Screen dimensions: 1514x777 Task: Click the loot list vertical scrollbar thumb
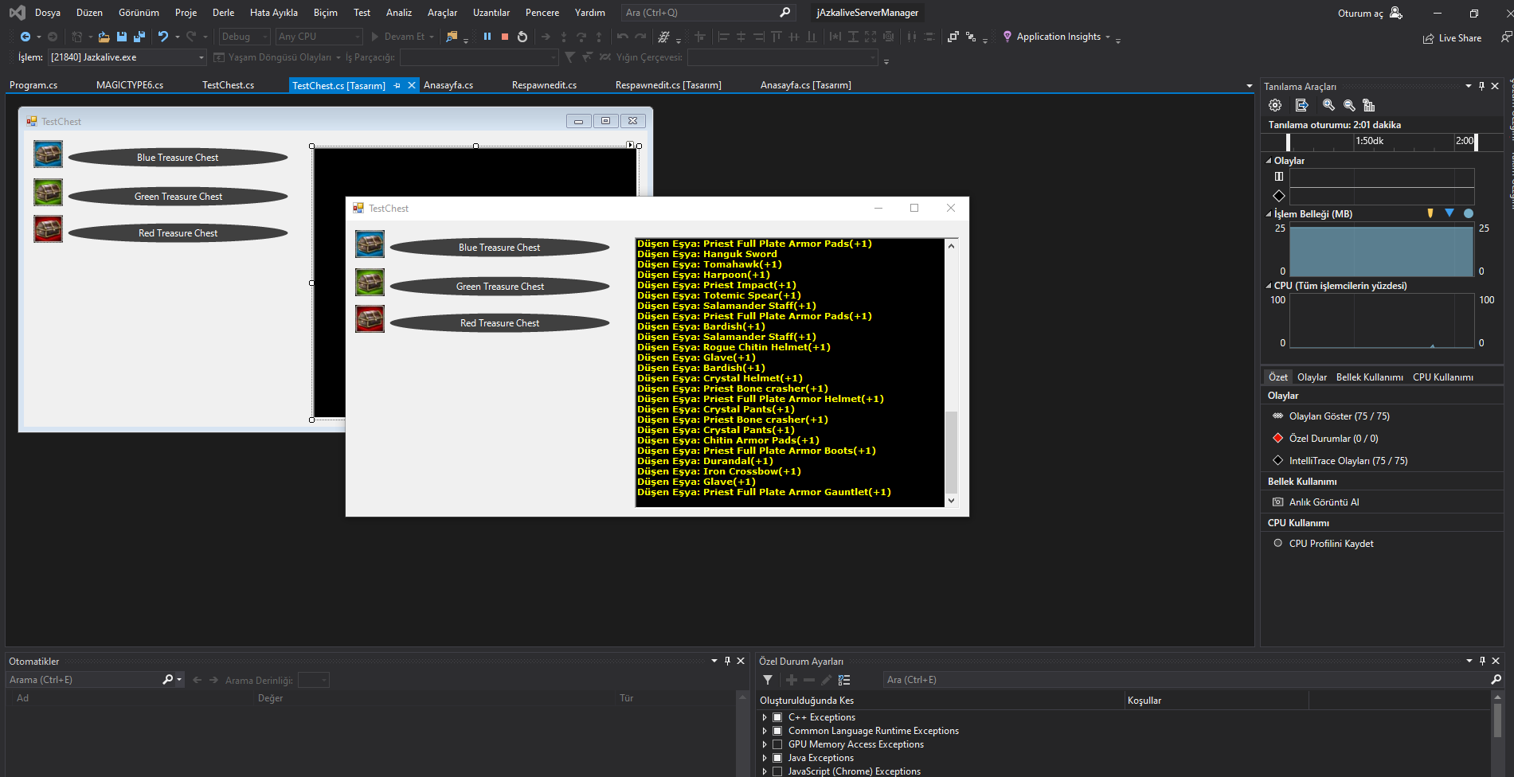(x=951, y=451)
